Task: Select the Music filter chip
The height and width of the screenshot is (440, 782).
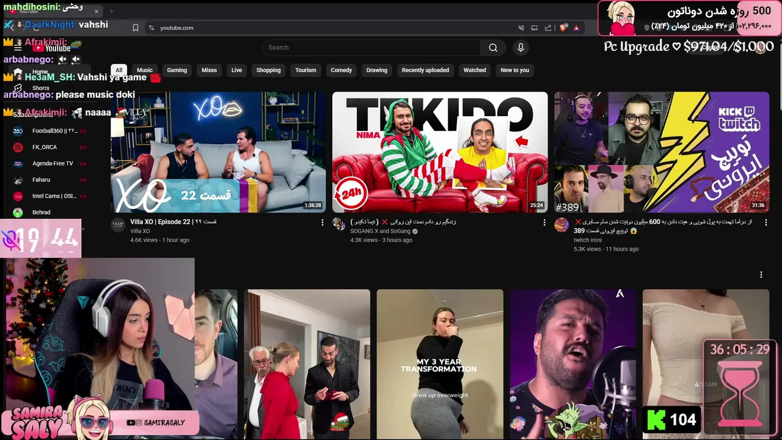Action: pos(145,70)
